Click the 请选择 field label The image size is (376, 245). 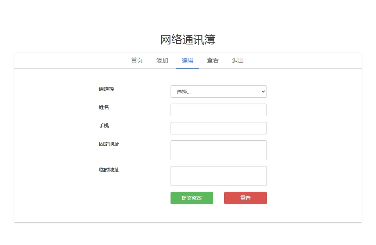coord(106,89)
